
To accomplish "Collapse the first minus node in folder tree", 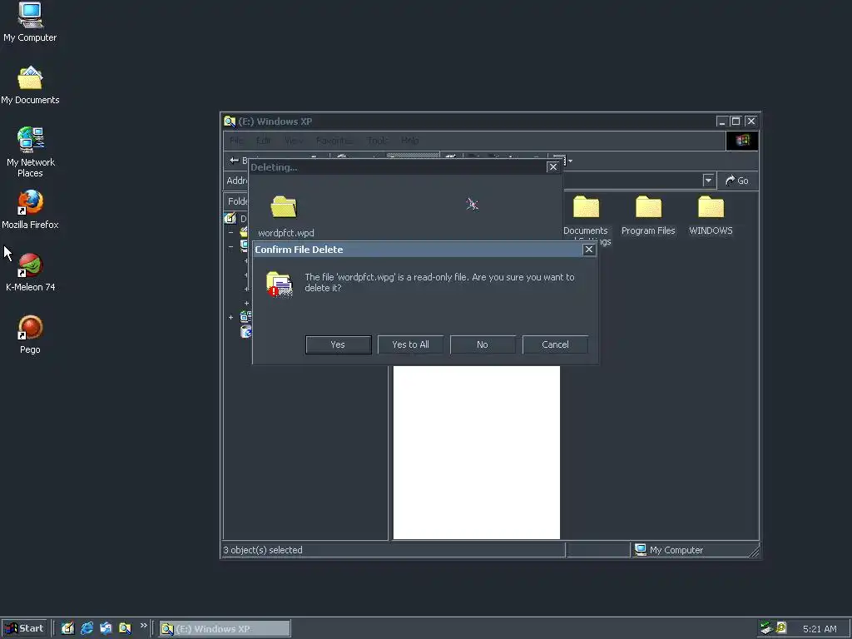I will pyautogui.click(x=231, y=232).
